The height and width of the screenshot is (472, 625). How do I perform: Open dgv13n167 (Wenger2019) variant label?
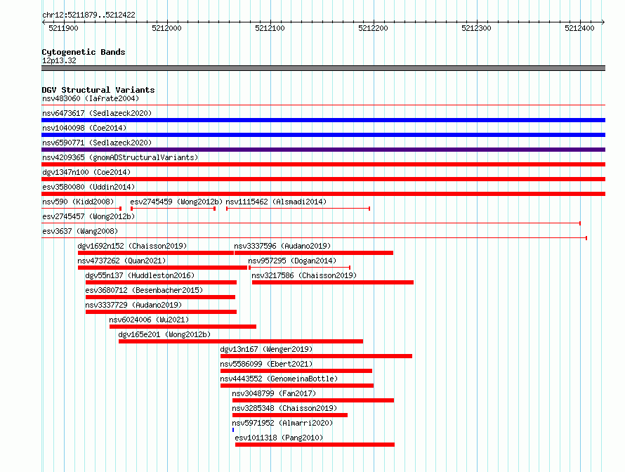click(266, 349)
